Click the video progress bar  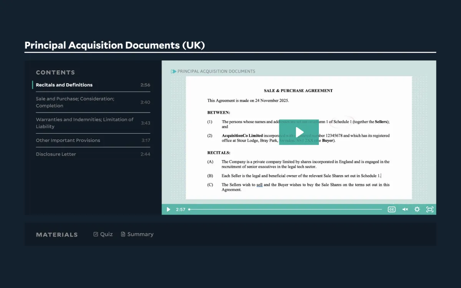pyautogui.click(x=285, y=209)
